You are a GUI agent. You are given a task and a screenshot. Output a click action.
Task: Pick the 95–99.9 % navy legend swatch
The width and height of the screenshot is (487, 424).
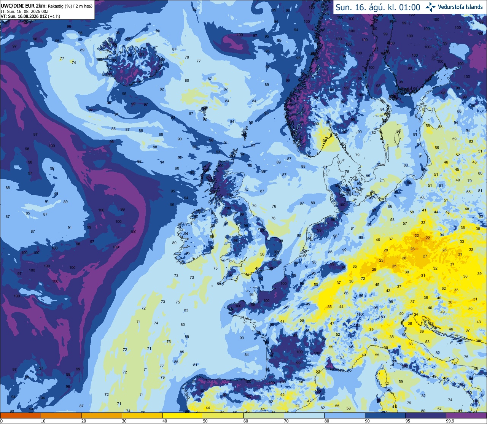pyautogui.click(x=426, y=415)
